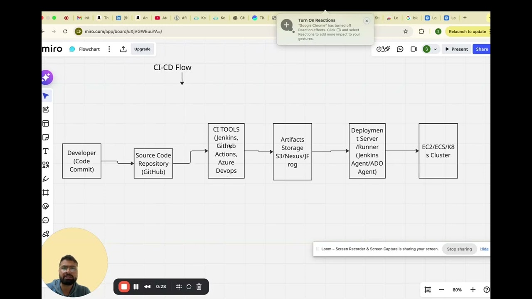Expand the collaborators avatar dropdown arrow
The image size is (532, 299).
[x=435, y=49]
